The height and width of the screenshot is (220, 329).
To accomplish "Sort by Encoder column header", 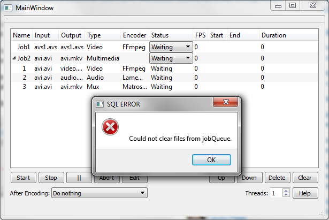I will tap(134, 35).
